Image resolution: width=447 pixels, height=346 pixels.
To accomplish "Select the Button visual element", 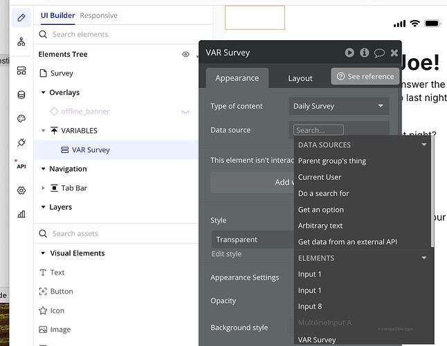I will pos(56,291).
